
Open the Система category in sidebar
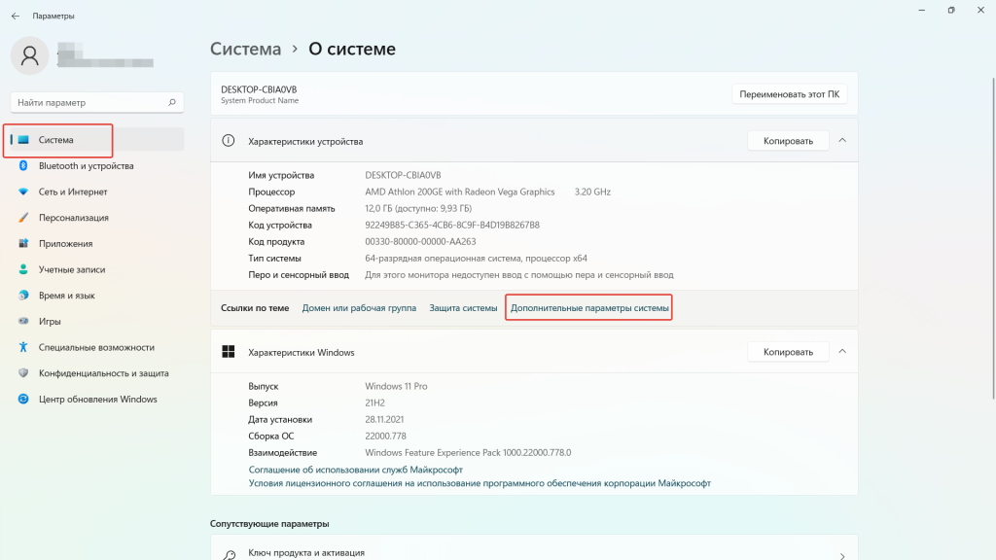(96, 140)
